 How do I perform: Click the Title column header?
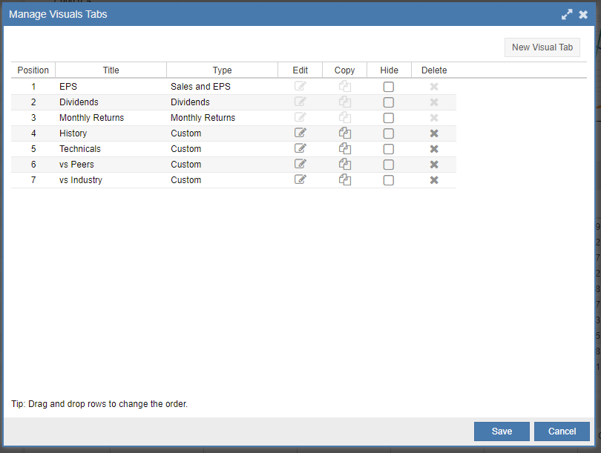click(111, 70)
